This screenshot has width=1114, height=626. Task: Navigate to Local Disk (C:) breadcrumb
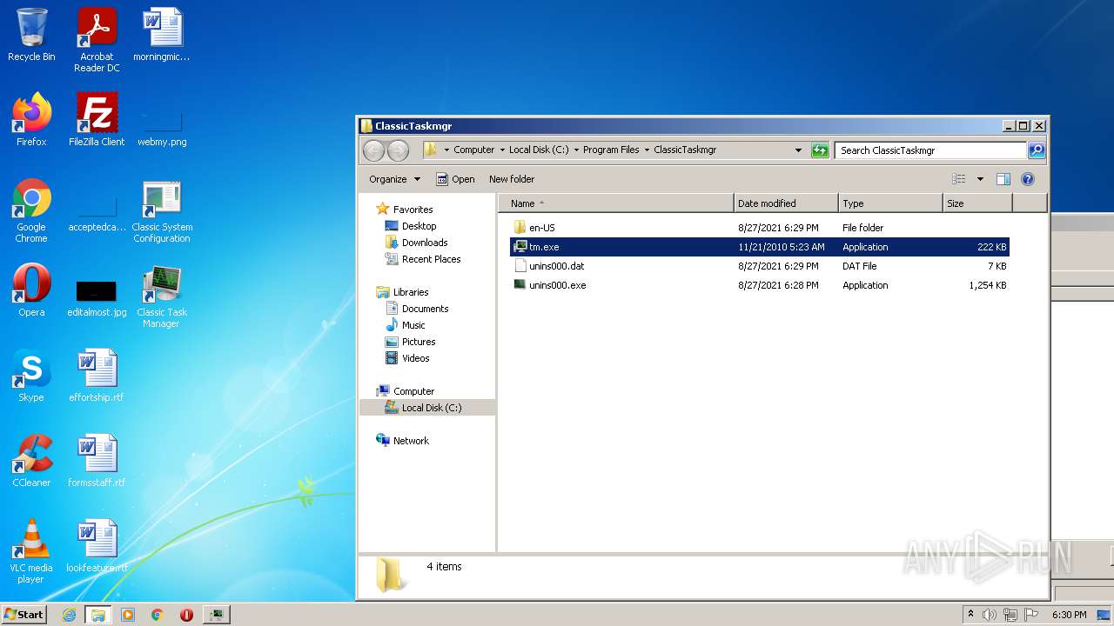[x=539, y=150]
